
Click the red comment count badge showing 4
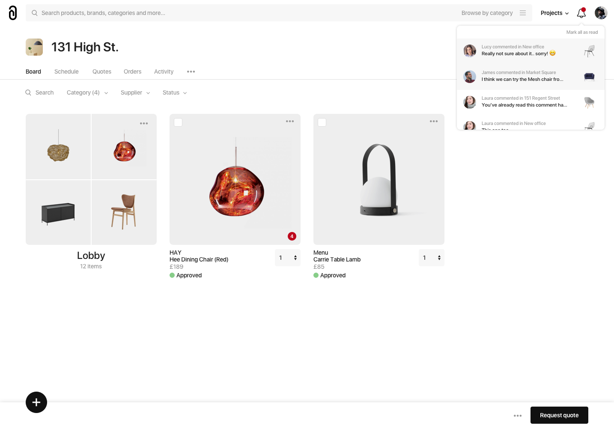[x=292, y=236]
